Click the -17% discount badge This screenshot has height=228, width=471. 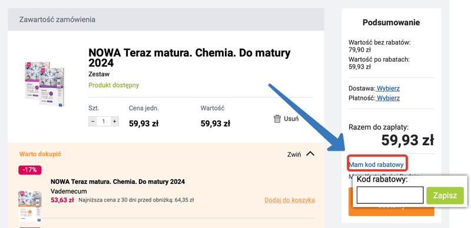pyautogui.click(x=30, y=170)
